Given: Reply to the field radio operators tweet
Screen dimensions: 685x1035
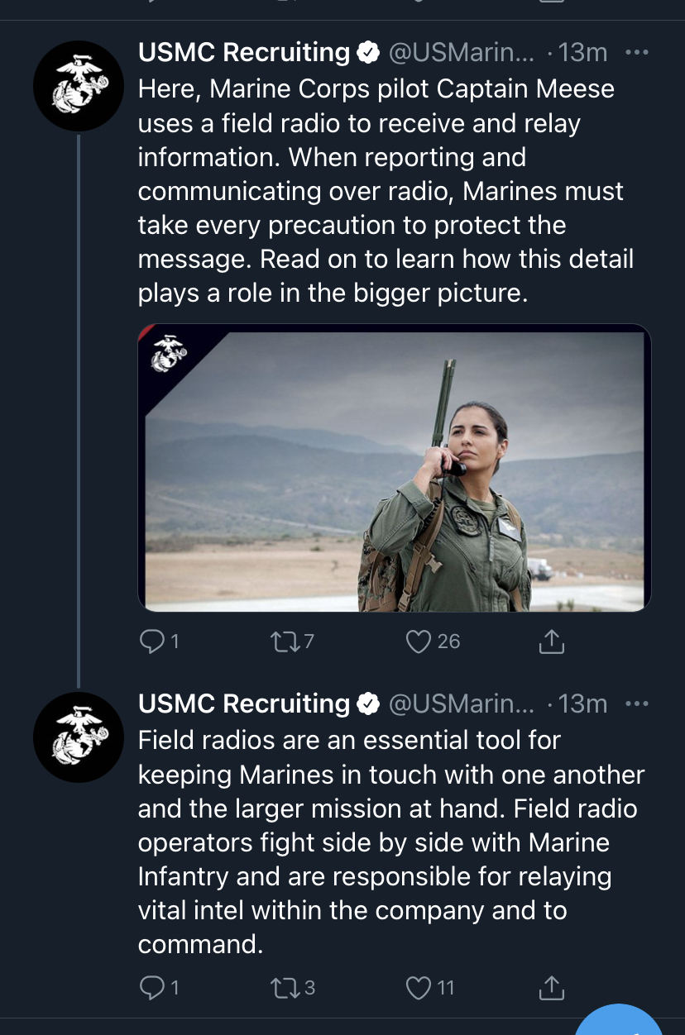Looking at the screenshot, I should point(160,987).
